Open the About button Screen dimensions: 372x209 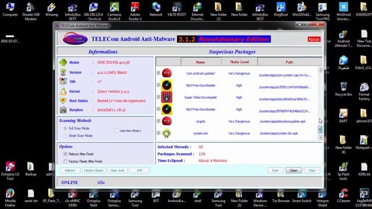pos(314,39)
